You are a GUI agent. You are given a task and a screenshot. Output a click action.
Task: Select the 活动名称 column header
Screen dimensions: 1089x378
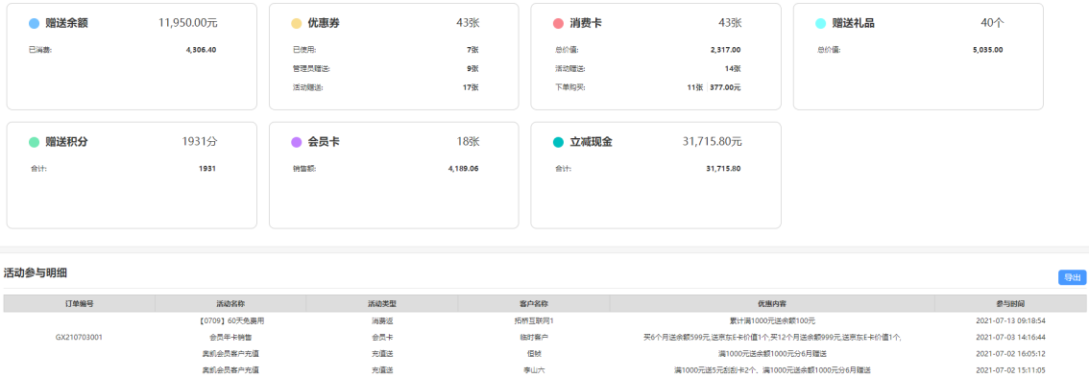[230, 304]
